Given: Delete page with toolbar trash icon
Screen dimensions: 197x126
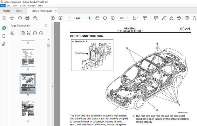Looking at the screenshot, I should tap(187, 18).
